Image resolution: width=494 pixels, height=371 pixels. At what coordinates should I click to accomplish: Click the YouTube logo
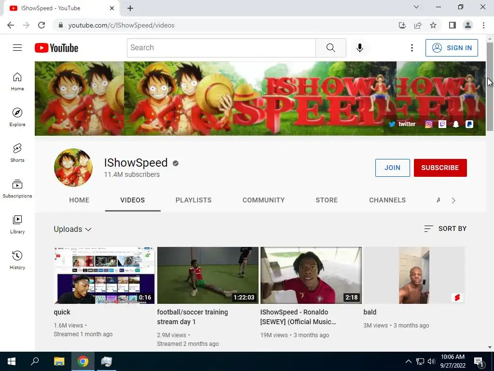(56, 48)
